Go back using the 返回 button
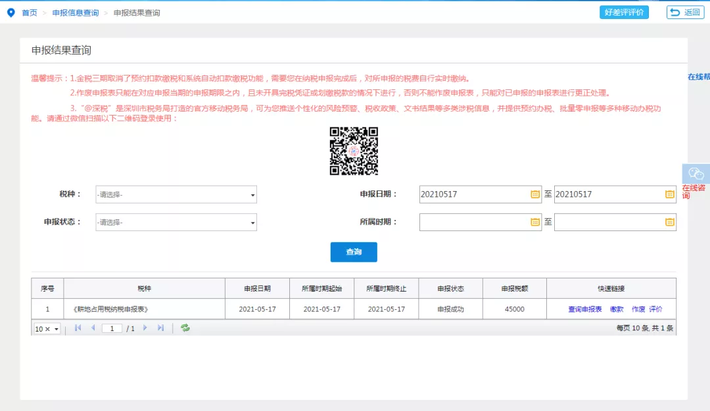Image resolution: width=710 pixels, height=411 pixels. click(684, 11)
